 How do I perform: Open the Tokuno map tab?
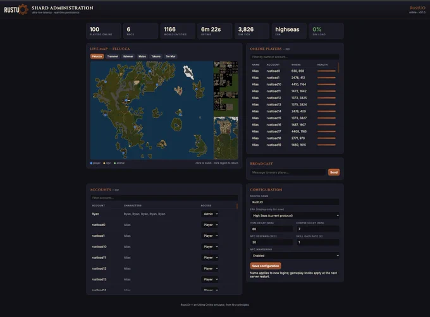(x=156, y=56)
